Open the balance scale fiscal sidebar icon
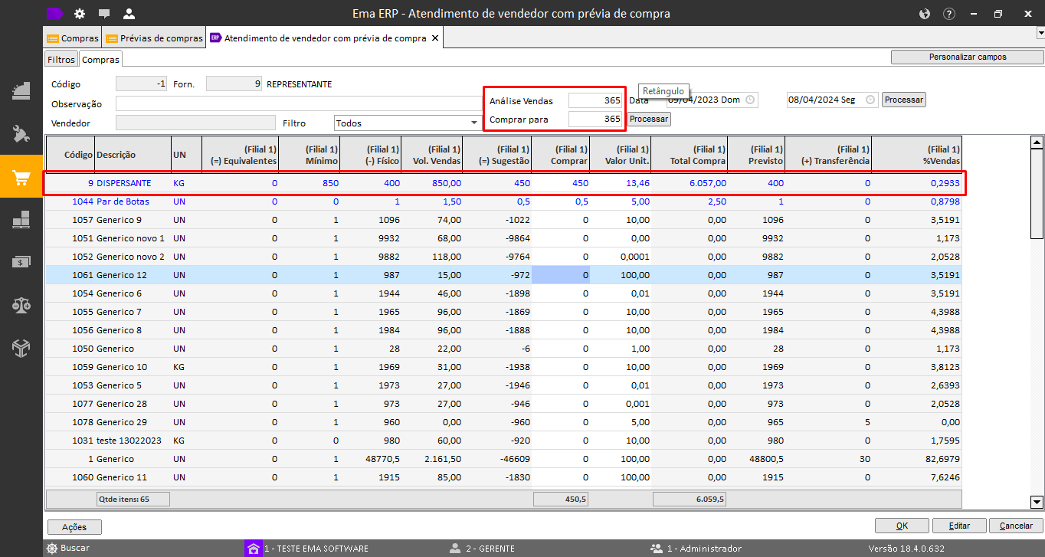 coord(21,305)
